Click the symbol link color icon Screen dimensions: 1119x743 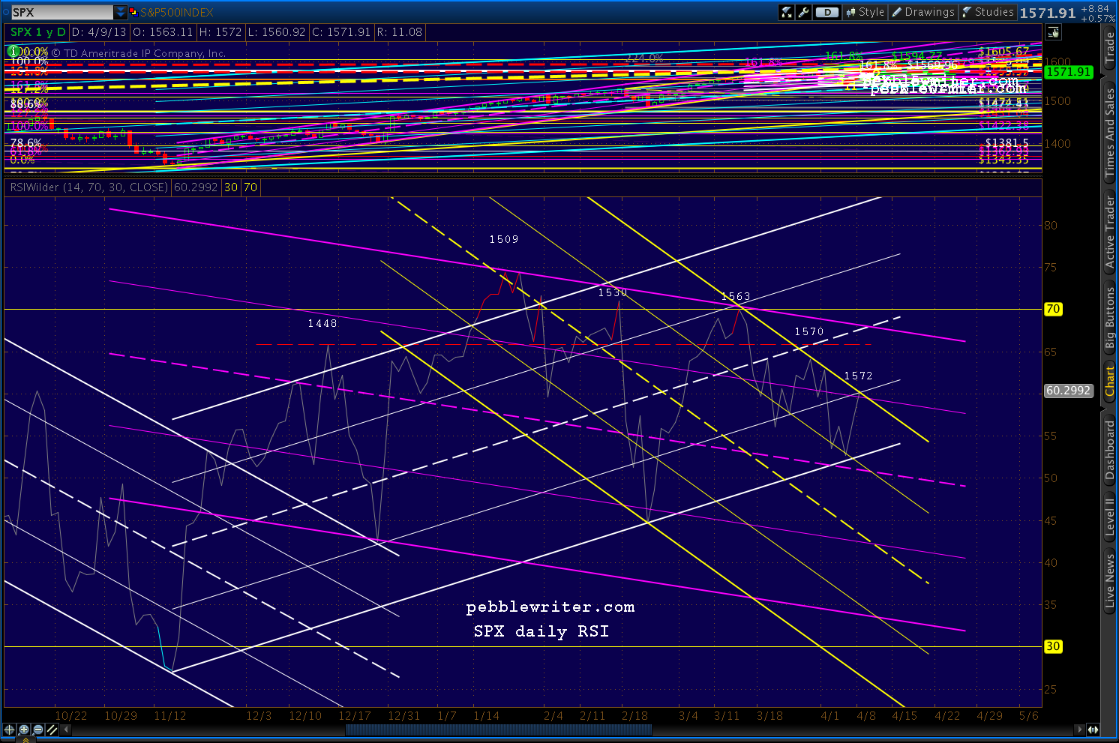point(133,12)
